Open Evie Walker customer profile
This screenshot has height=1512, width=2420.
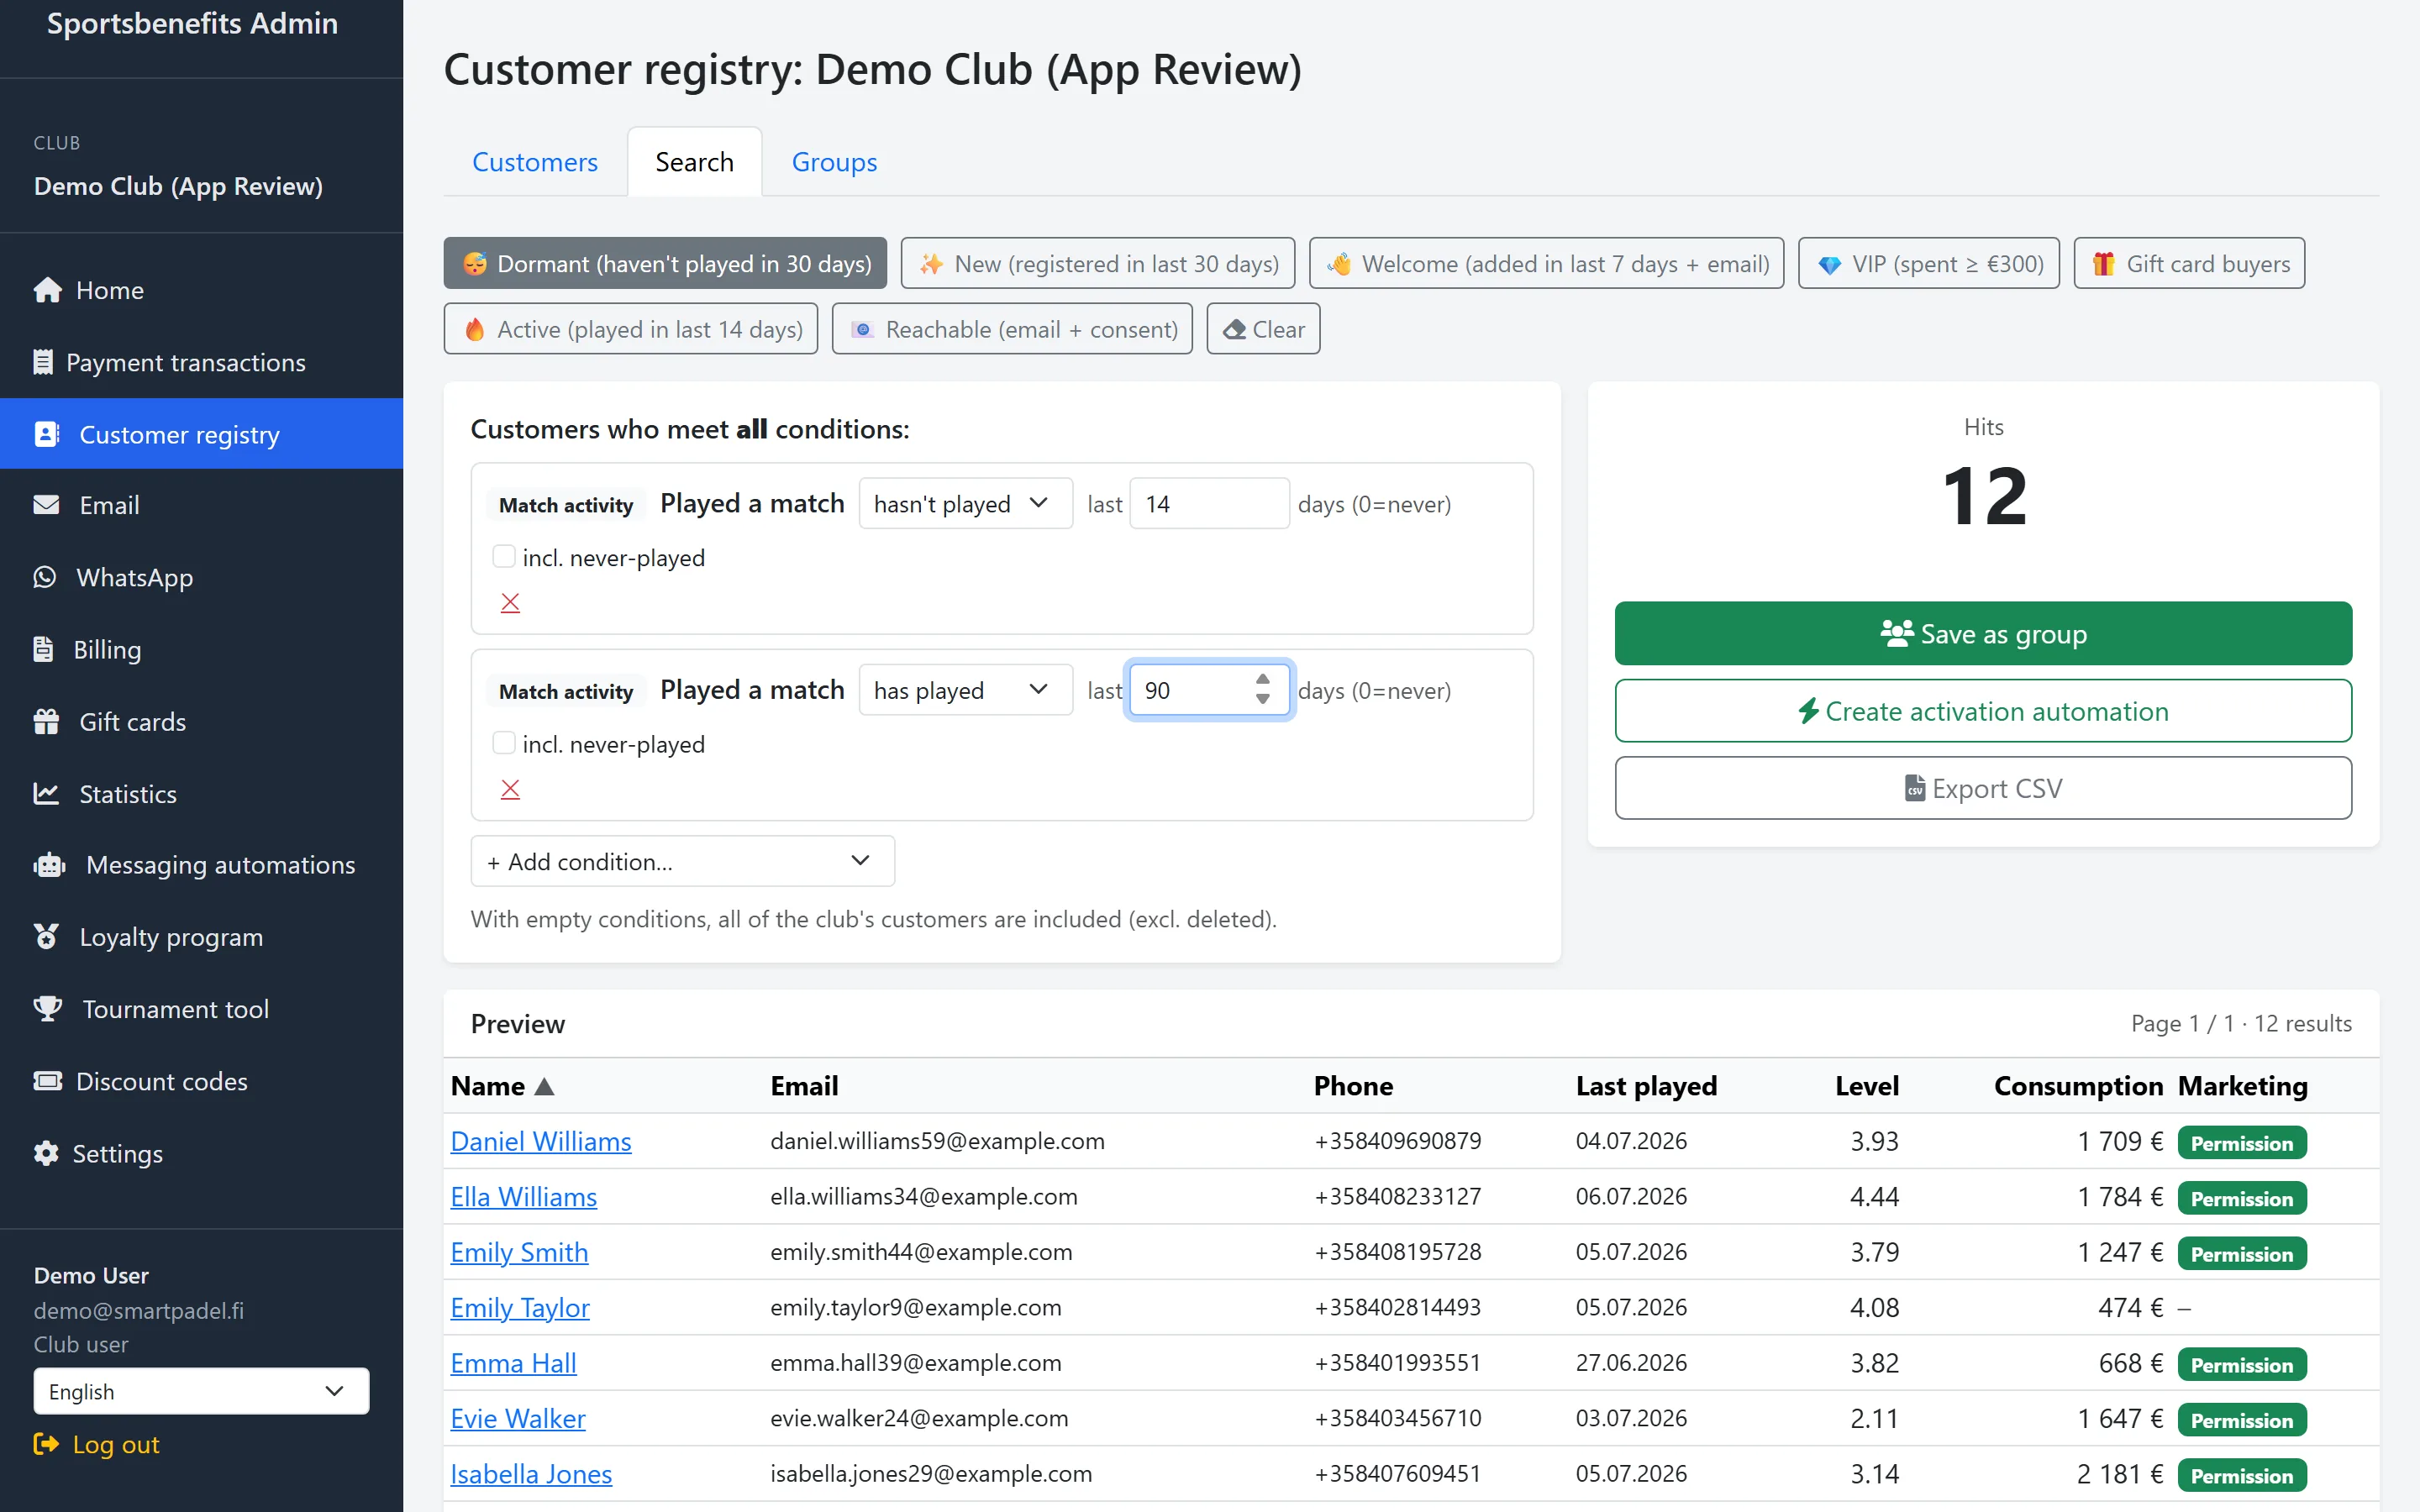(x=518, y=1418)
